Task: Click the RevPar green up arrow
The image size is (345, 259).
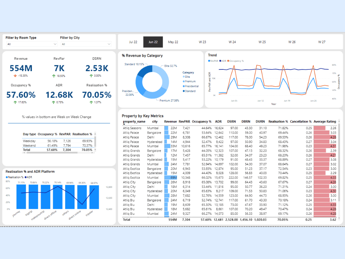Action: click(x=54, y=76)
